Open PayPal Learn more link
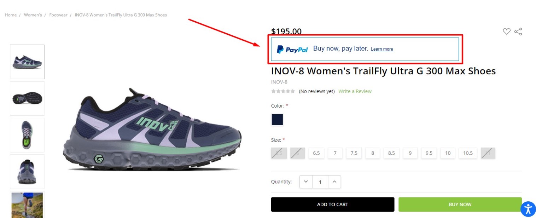This screenshot has width=536, height=218. 382,49
